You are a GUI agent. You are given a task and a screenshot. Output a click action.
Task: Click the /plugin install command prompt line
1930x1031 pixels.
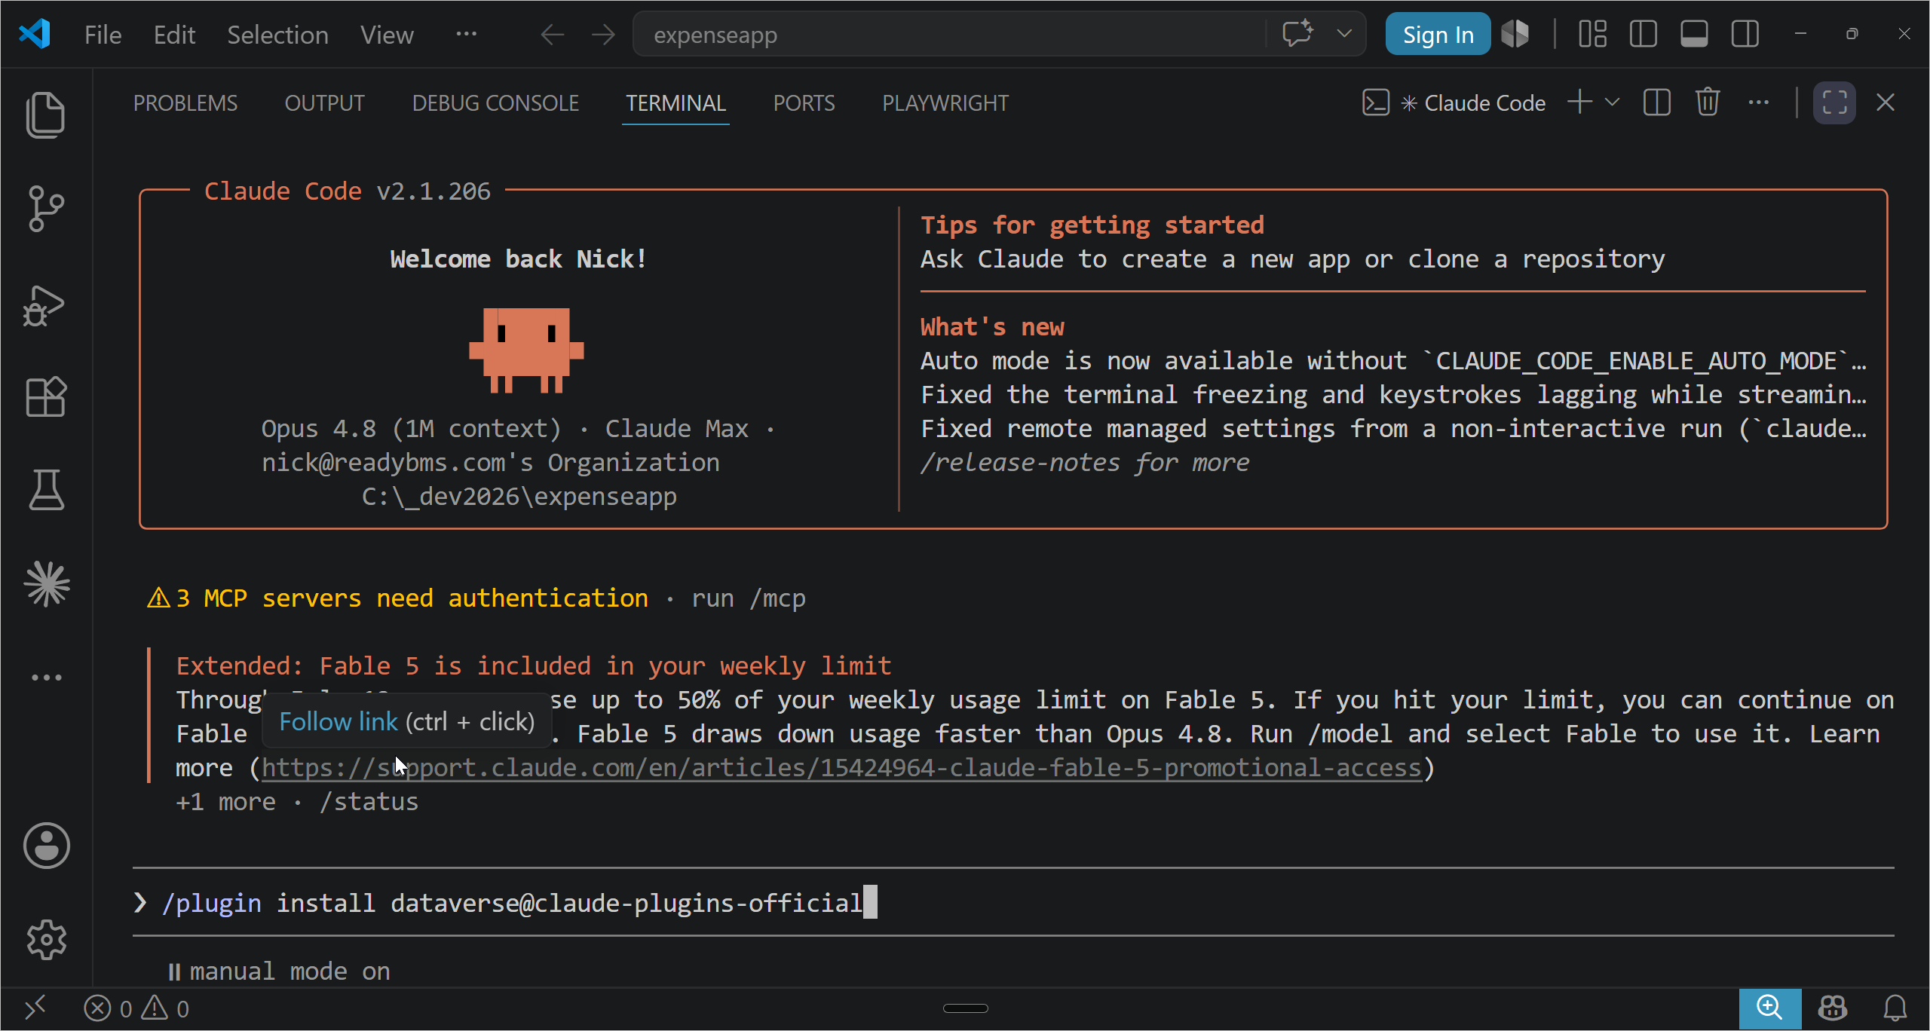[x=1013, y=902]
